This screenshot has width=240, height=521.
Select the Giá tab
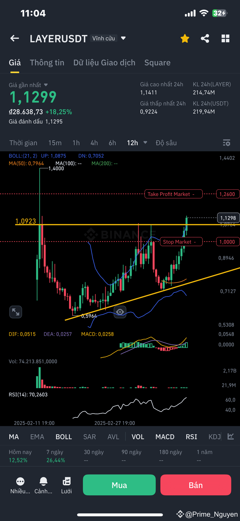[15, 63]
